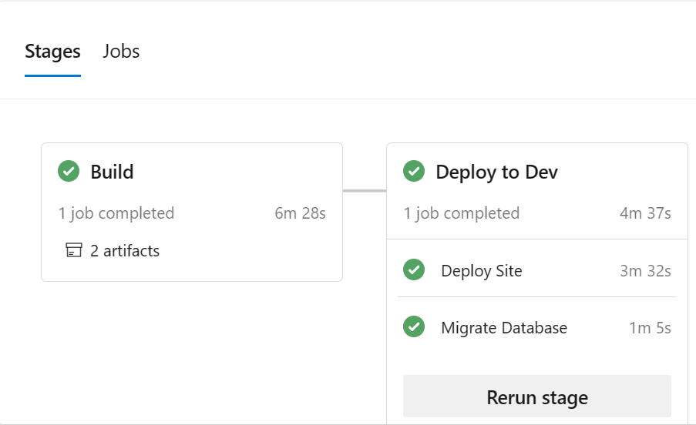The width and height of the screenshot is (696, 425).
Task: Switch to the Jobs tab
Action: tap(121, 52)
